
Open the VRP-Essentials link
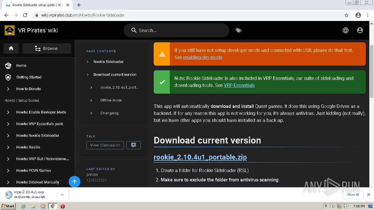tap(239, 85)
